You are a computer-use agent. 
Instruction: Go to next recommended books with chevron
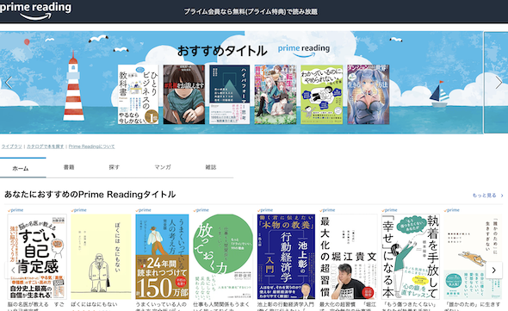(493, 270)
